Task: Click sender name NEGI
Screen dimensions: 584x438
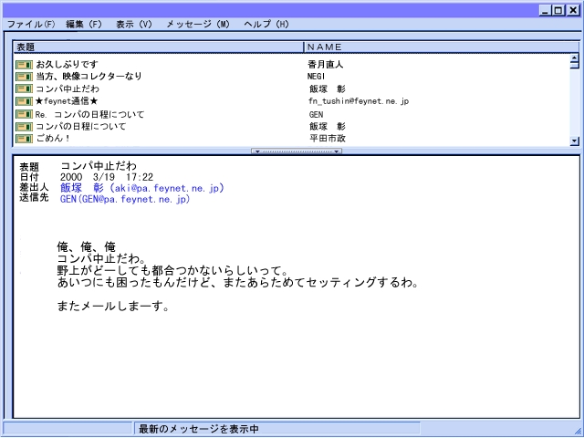Action: point(317,77)
